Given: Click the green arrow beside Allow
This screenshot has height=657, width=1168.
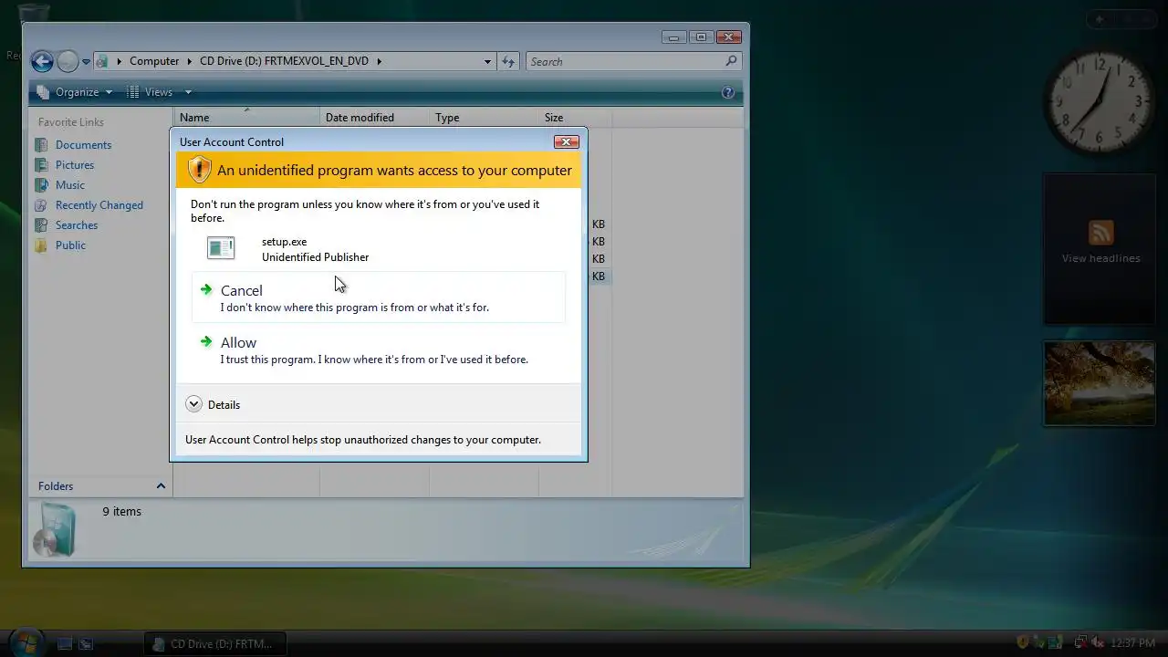Looking at the screenshot, I should click(206, 342).
